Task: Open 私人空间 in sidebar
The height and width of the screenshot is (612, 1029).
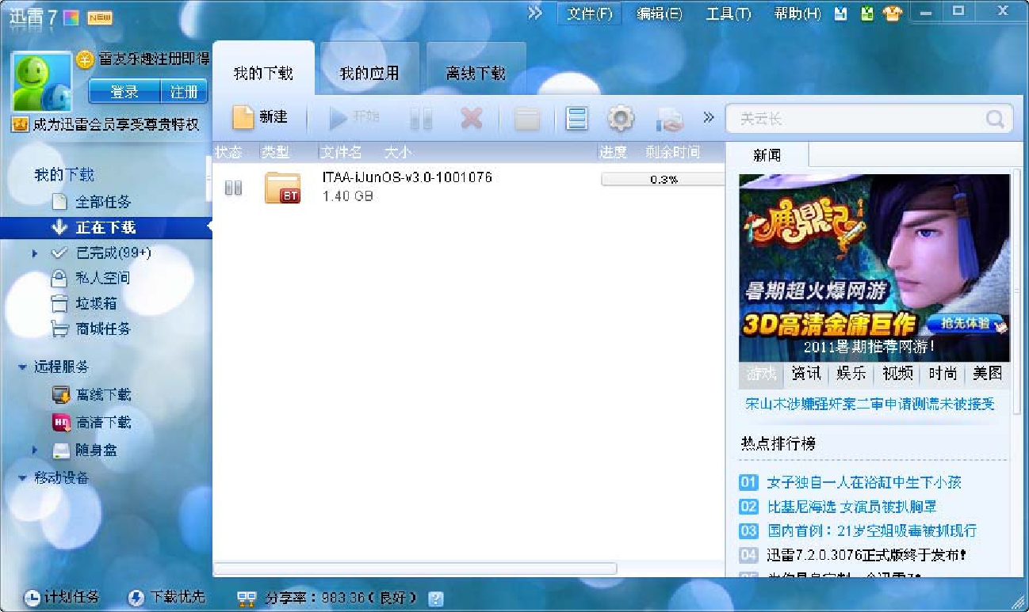Action: coord(102,279)
